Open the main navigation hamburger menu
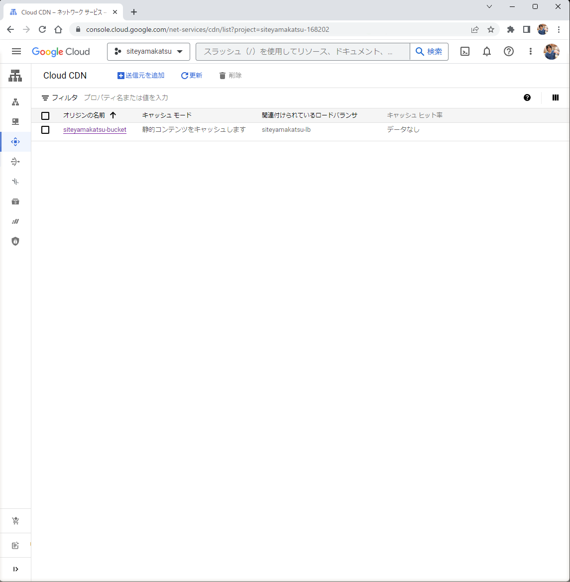The image size is (570, 582). pyautogui.click(x=16, y=52)
